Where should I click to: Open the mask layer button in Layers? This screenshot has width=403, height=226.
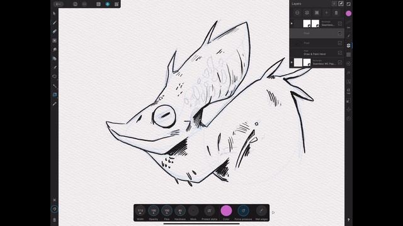tap(297, 13)
